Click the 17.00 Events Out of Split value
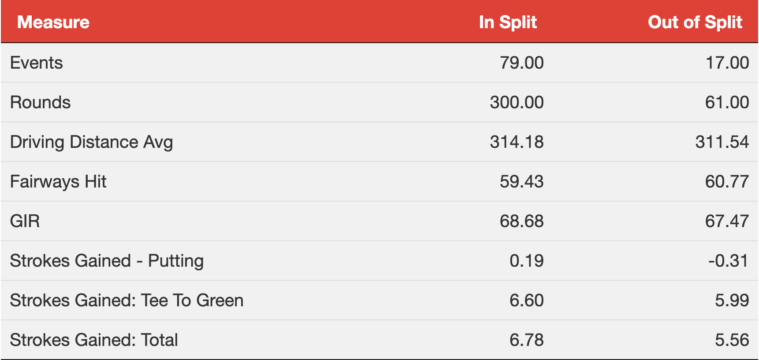 click(727, 63)
